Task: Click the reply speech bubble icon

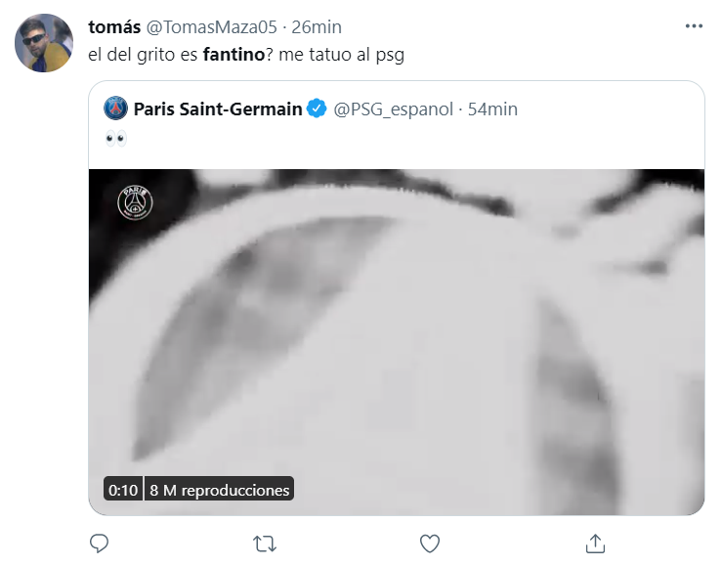Action: [x=99, y=543]
